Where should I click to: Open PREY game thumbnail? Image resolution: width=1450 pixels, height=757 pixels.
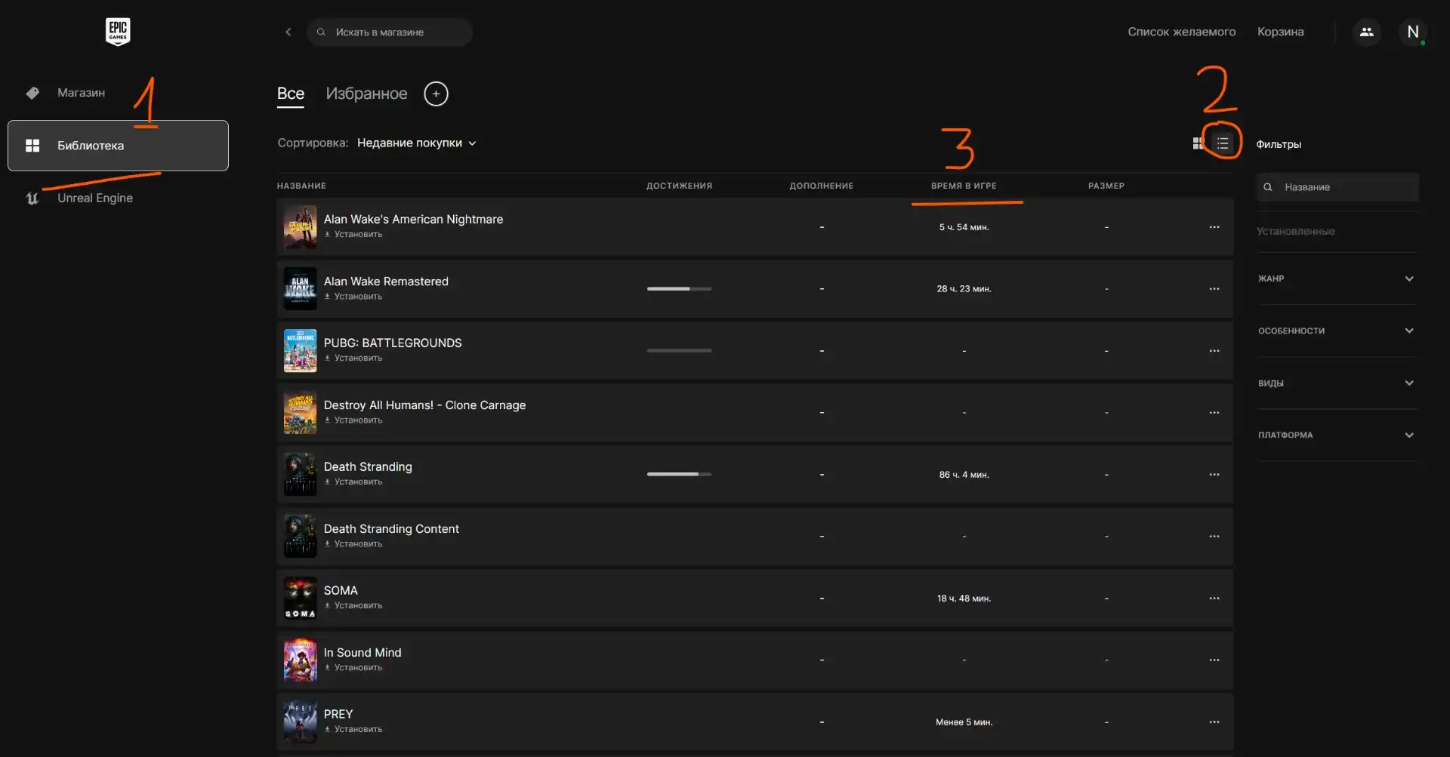300,722
